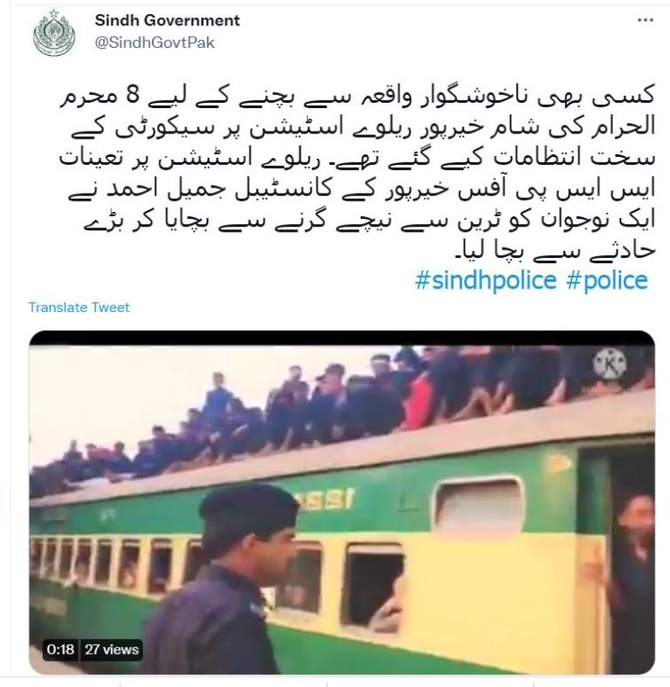Click the yellow carriage number on the green train
The image size is (670, 687).
coord(325,500)
